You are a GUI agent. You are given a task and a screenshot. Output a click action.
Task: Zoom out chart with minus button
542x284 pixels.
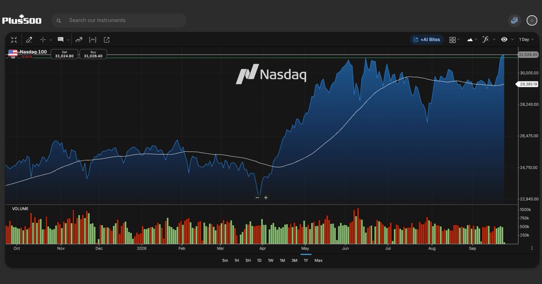point(257,197)
